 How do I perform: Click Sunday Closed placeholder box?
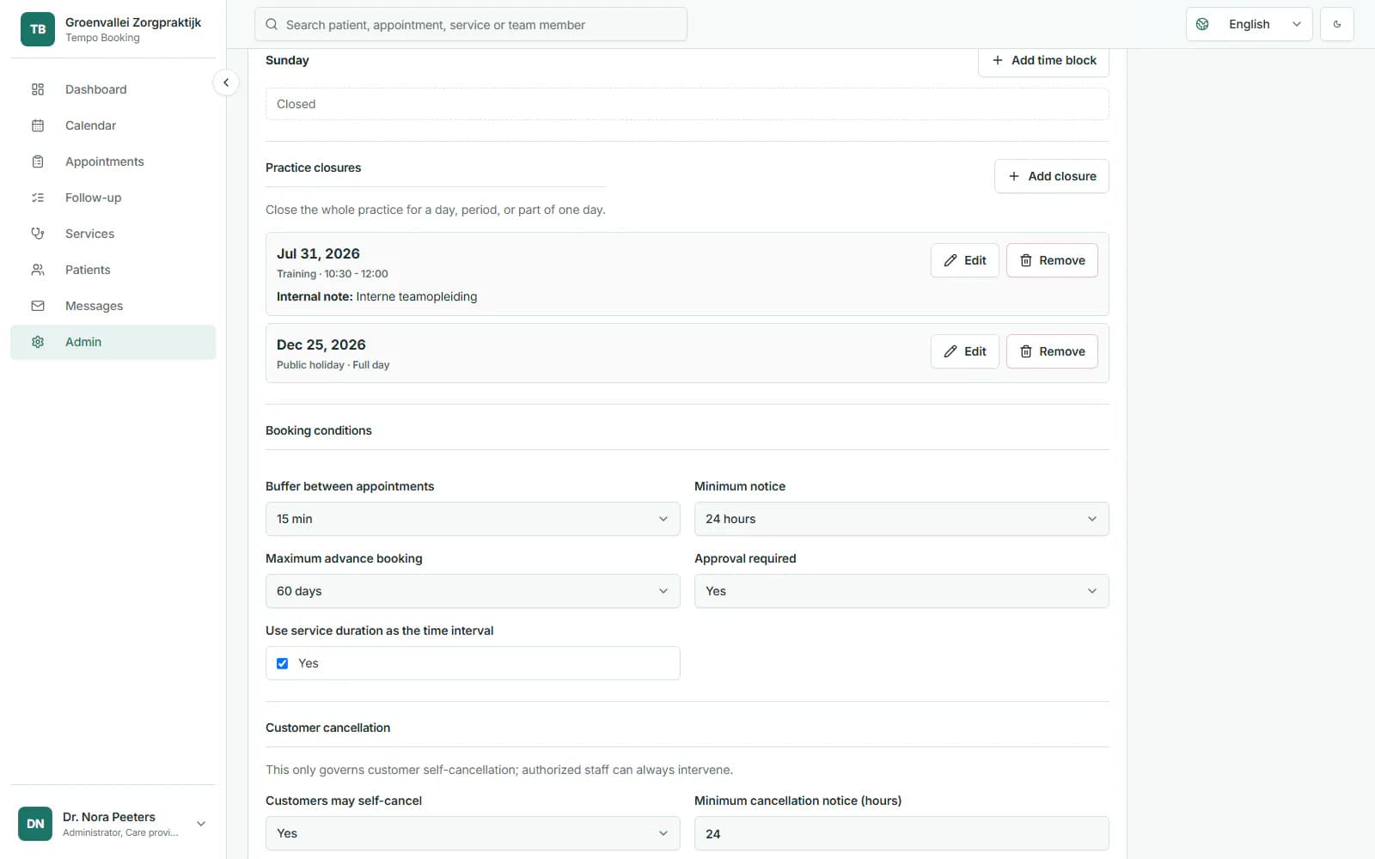[x=687, y=104]
